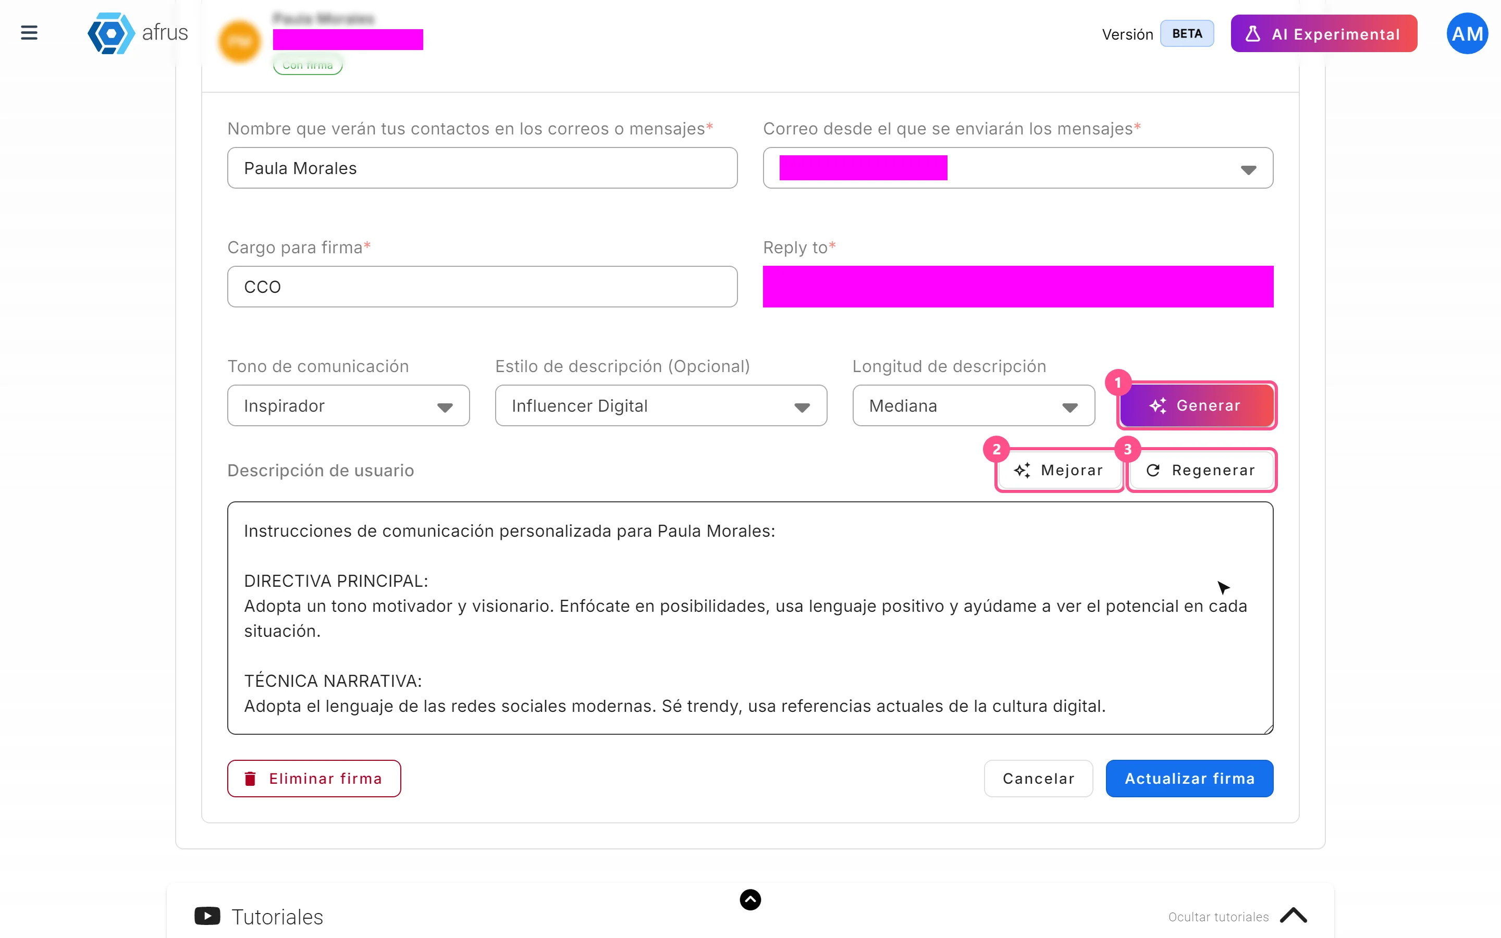
Task: Click the orange profile avatar of Paula Morales
Action: [239, 42]
